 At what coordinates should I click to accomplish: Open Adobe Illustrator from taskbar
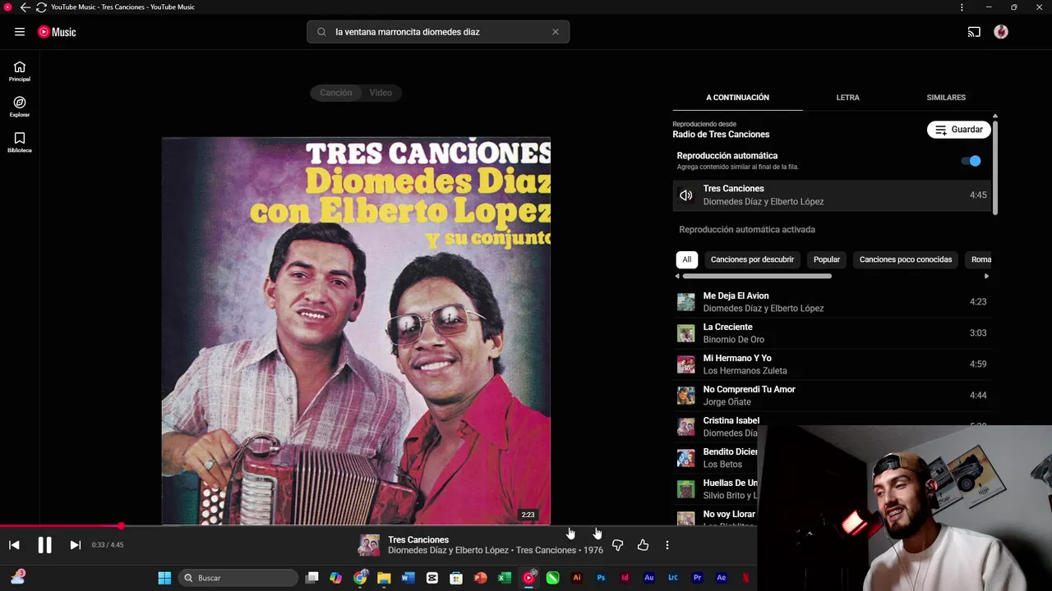(577, 578)
